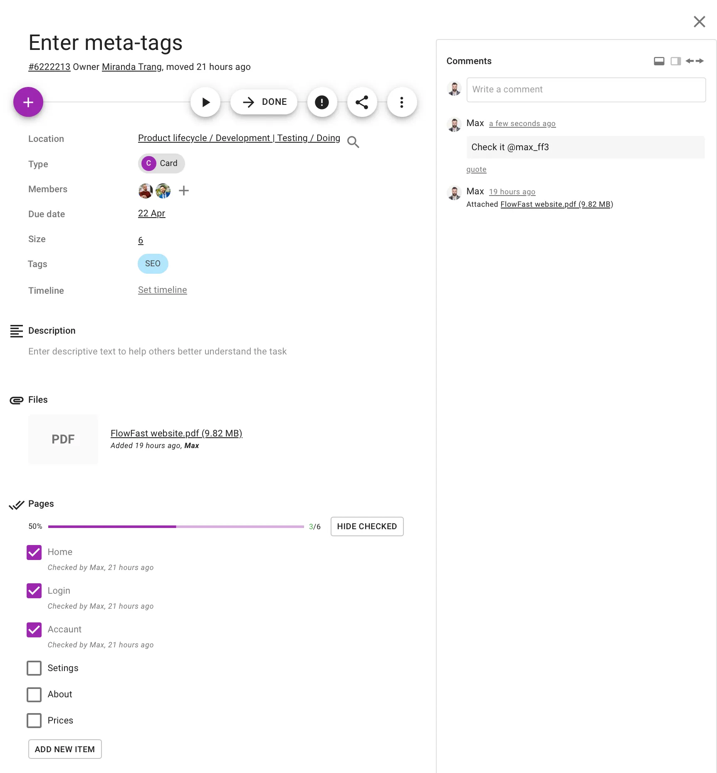Image resolution: width=717 pixels, height=773 pixels.
Task: Click the Pages checklist progress bar
Action: (x=176, y=527)
